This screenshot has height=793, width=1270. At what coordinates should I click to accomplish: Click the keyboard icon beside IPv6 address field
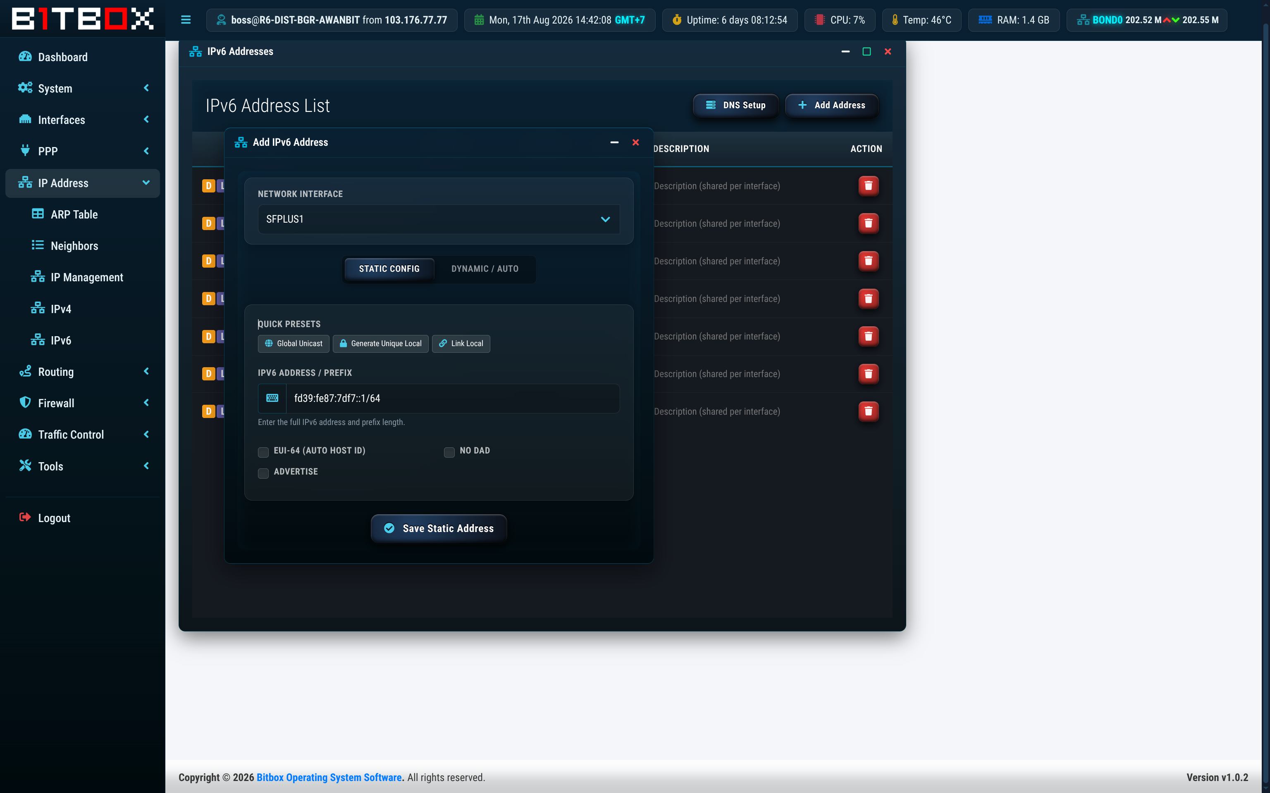tap(272, 398)
